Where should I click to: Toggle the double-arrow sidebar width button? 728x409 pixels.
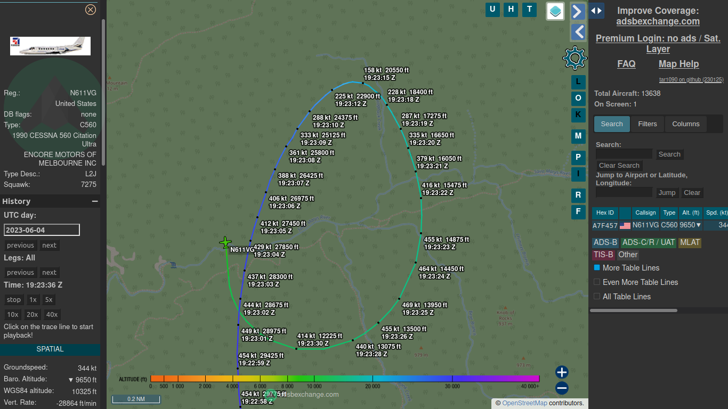tap(596, 11)
